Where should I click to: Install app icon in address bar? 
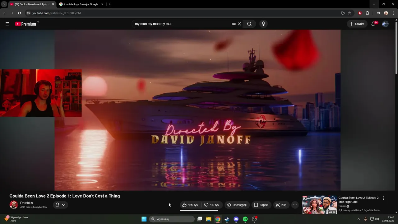point(343,13)
